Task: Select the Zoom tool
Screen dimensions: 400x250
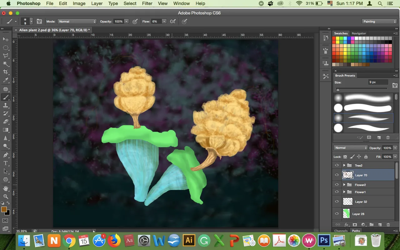Action: point(6,196)
